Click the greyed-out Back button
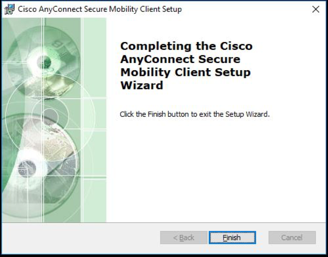Screen dimensions: 328x257 [184, 238]
